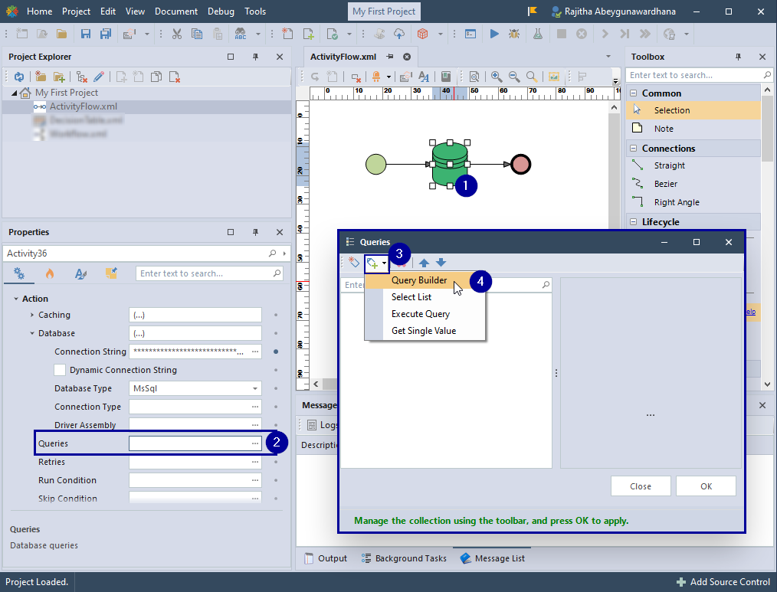Click the yellow notification flag icon

tap(533, 11)
